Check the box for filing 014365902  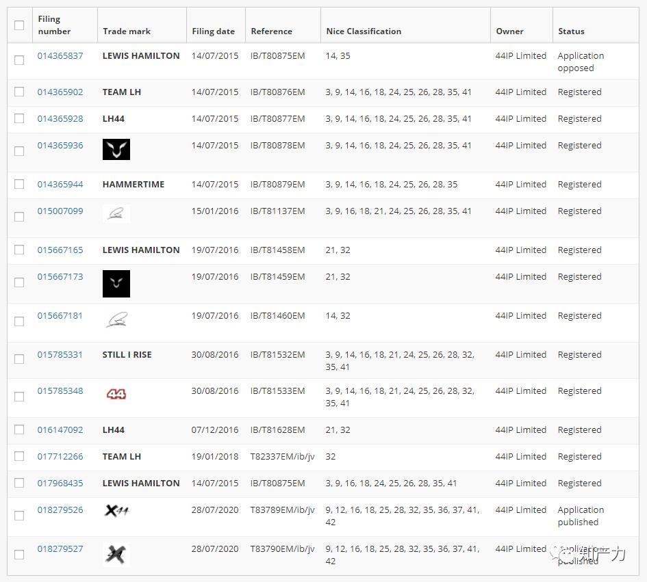(x=19, y=92)
